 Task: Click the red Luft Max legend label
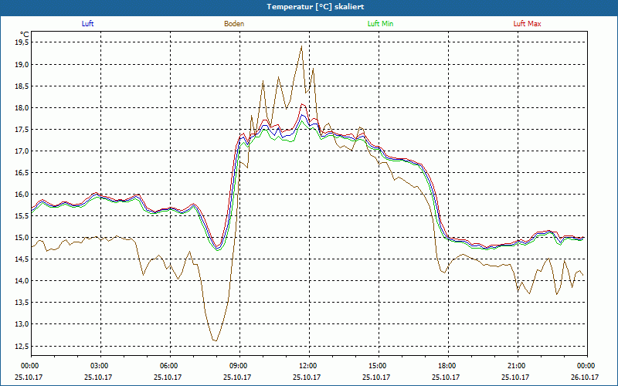[x=527, y=24]
